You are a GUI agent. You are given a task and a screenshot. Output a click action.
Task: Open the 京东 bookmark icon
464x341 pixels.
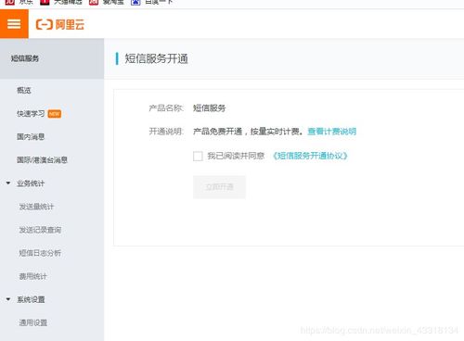click(10, 2)
